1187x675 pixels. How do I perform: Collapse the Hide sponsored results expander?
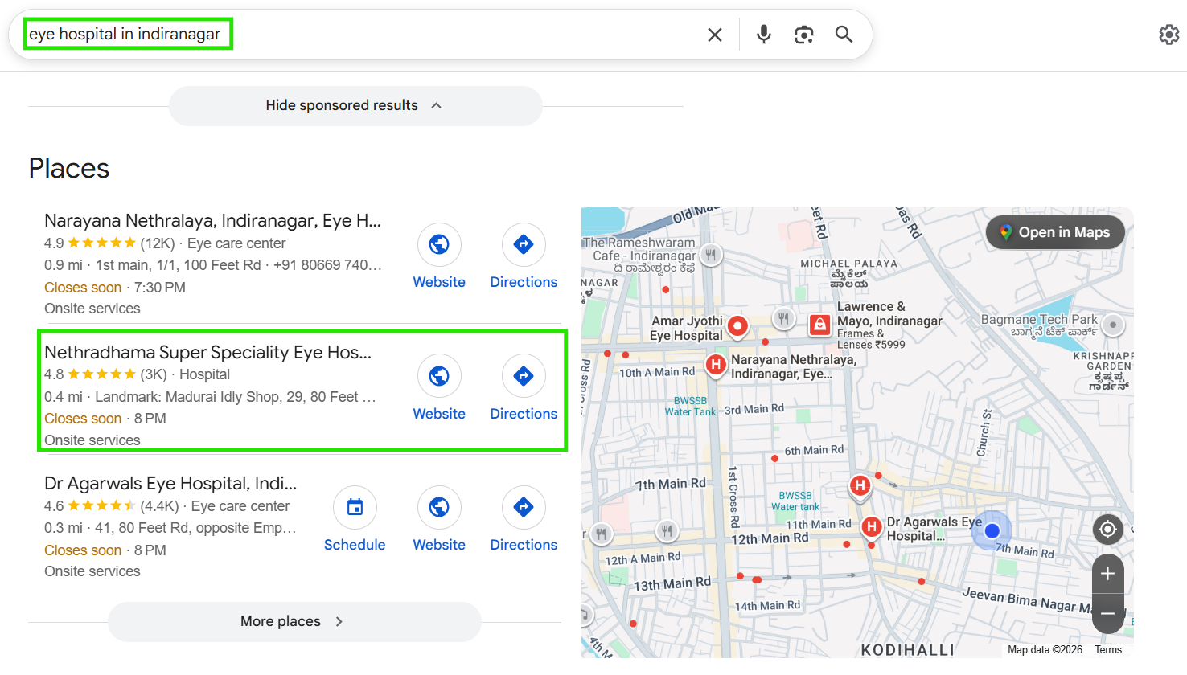pyautogui.click(x=355, y=106)
